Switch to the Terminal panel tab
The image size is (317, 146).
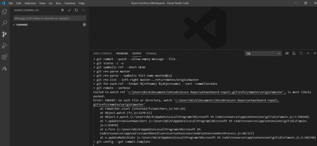[x=151, y=54]
